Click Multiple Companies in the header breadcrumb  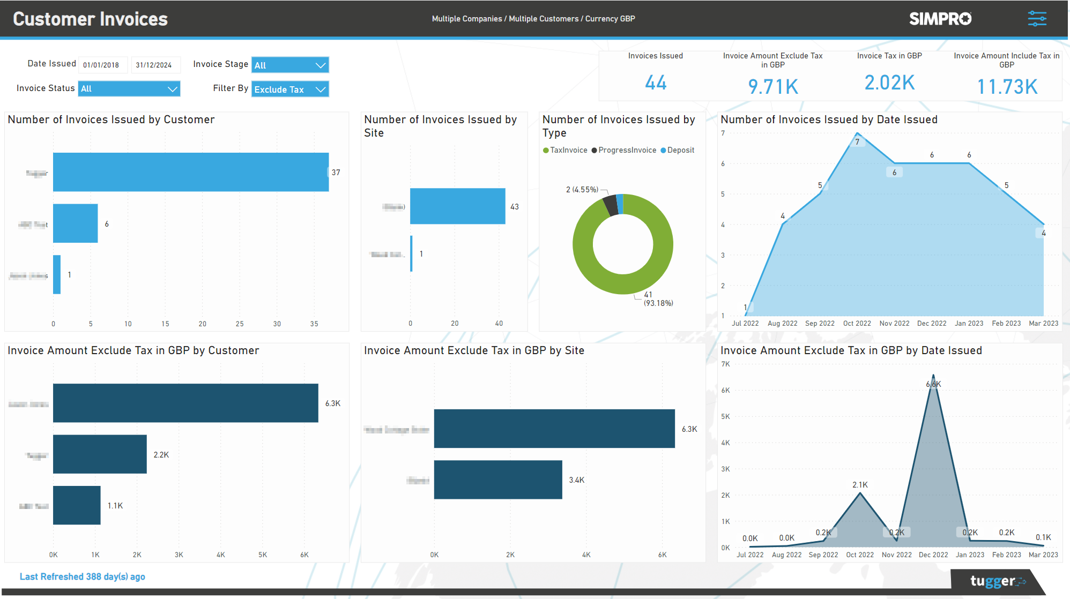pyautogui.click(x=466, y=19)
